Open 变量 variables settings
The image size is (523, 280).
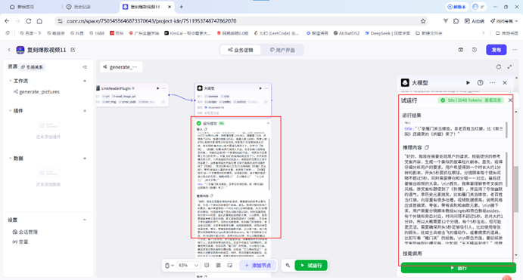[20, 242]
